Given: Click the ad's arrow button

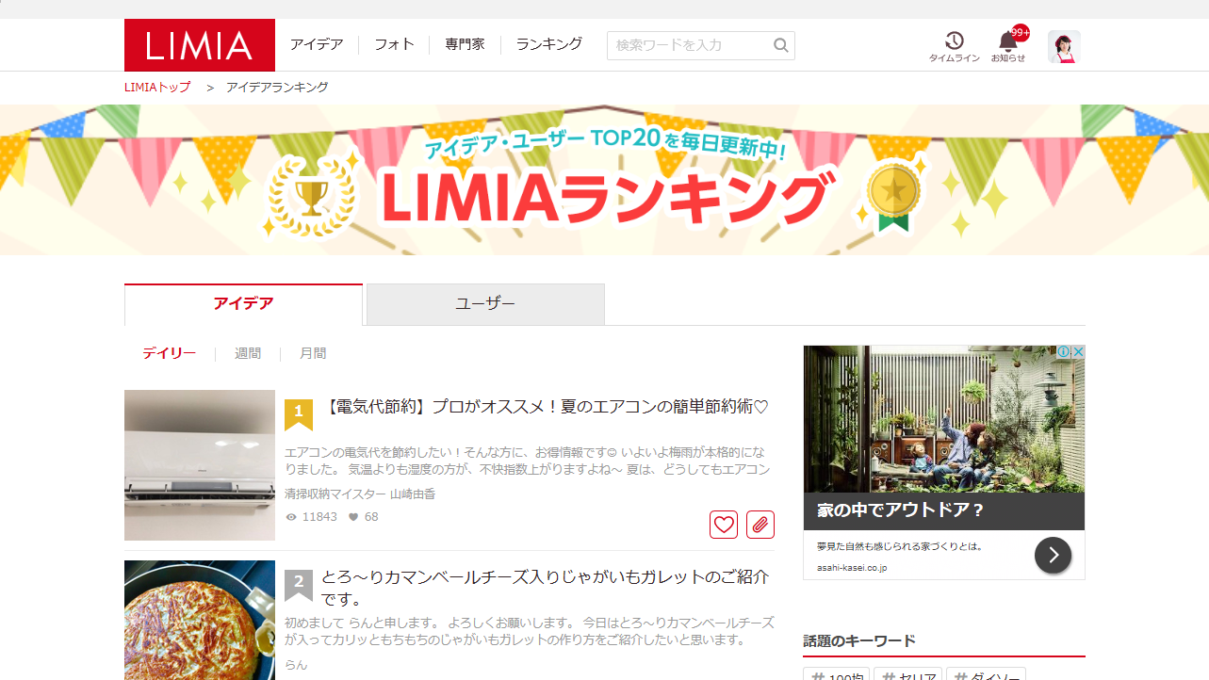Looking at the screenshot, I should (1053, 555).
